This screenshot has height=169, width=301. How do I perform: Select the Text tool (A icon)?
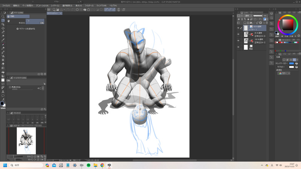click(x=3, y=92)
